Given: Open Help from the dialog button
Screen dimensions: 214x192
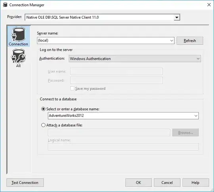Looking at the screenshot, I should click(196, 182).
